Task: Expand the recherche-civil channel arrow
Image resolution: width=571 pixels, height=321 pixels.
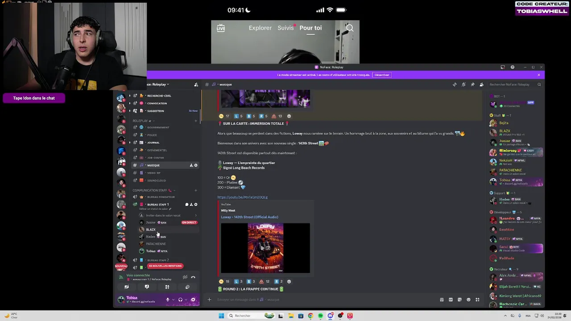Action: click(130, 96)
